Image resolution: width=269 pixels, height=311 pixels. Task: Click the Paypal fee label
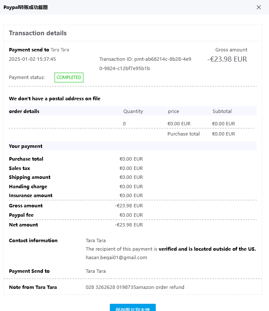[x=21, y=215]
